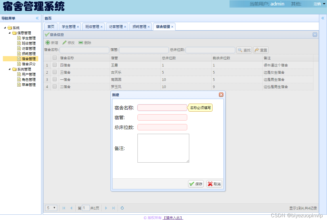Viewport: 327px width, 221px height.
Task: Check the checkbox for row 二宿舍
Action: [55, 86]
